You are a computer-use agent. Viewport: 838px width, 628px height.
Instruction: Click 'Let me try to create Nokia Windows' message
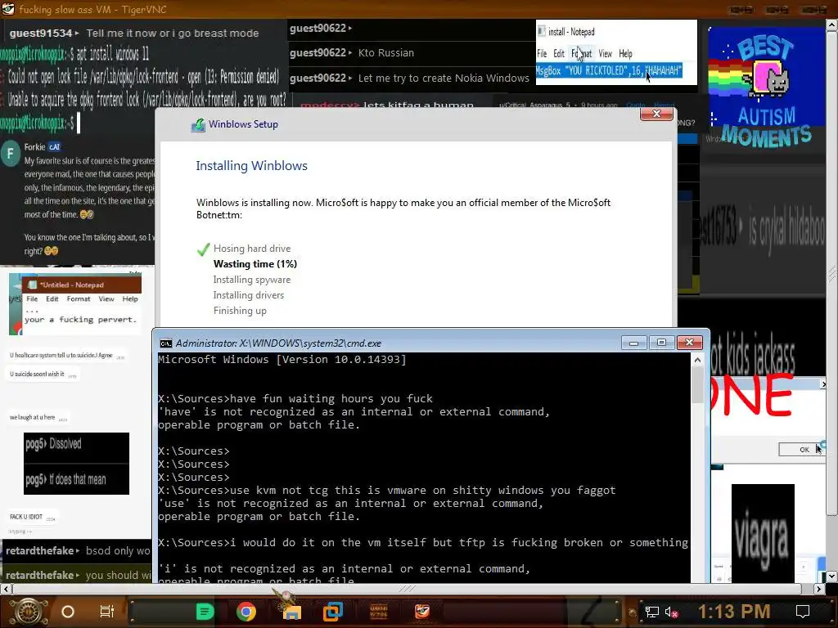click(x=444, y=78)
